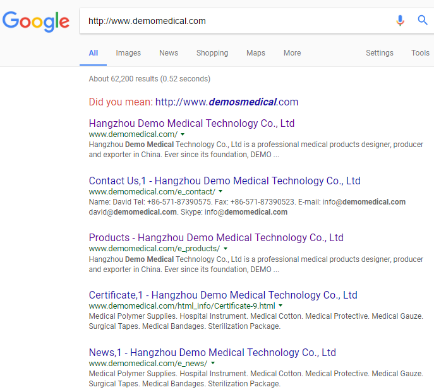Expand the More search menu
This screenshot has height=392, width=434.
(x=292, y=53)
